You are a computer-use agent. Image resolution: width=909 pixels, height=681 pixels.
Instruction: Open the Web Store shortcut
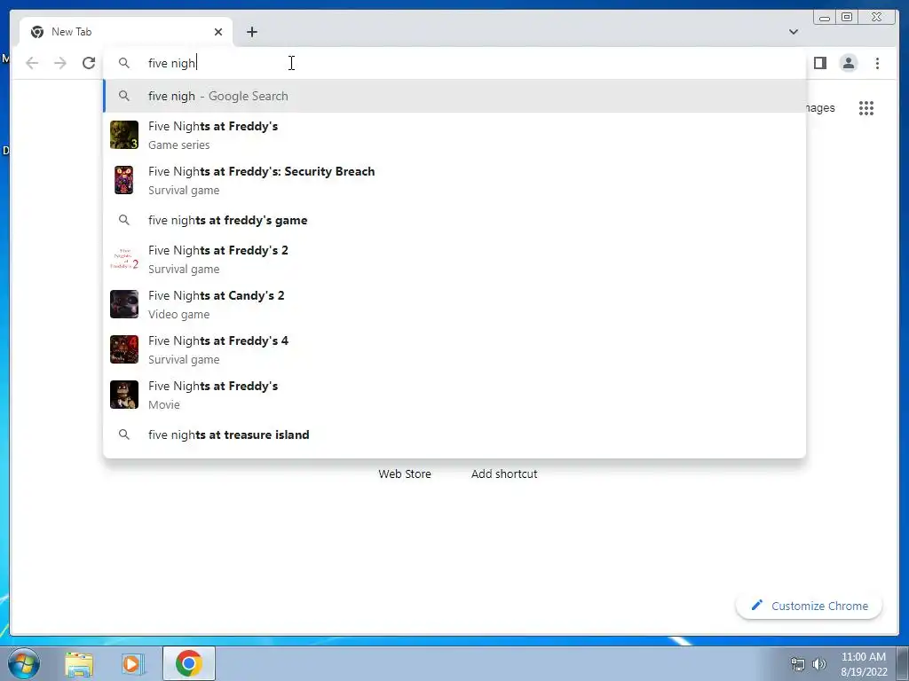(405, 474)
